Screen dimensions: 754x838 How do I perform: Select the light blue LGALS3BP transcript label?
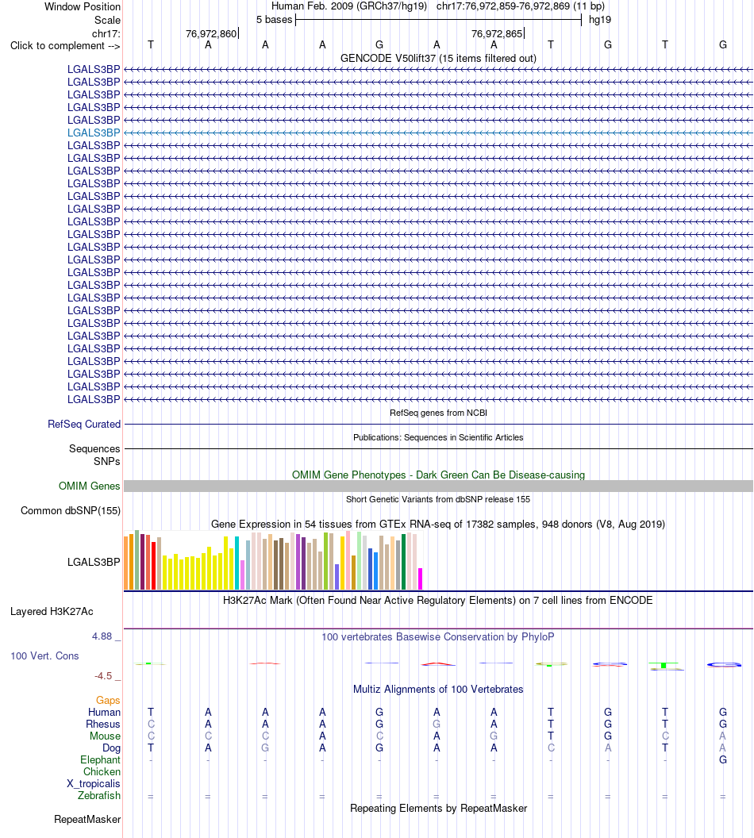94,133
